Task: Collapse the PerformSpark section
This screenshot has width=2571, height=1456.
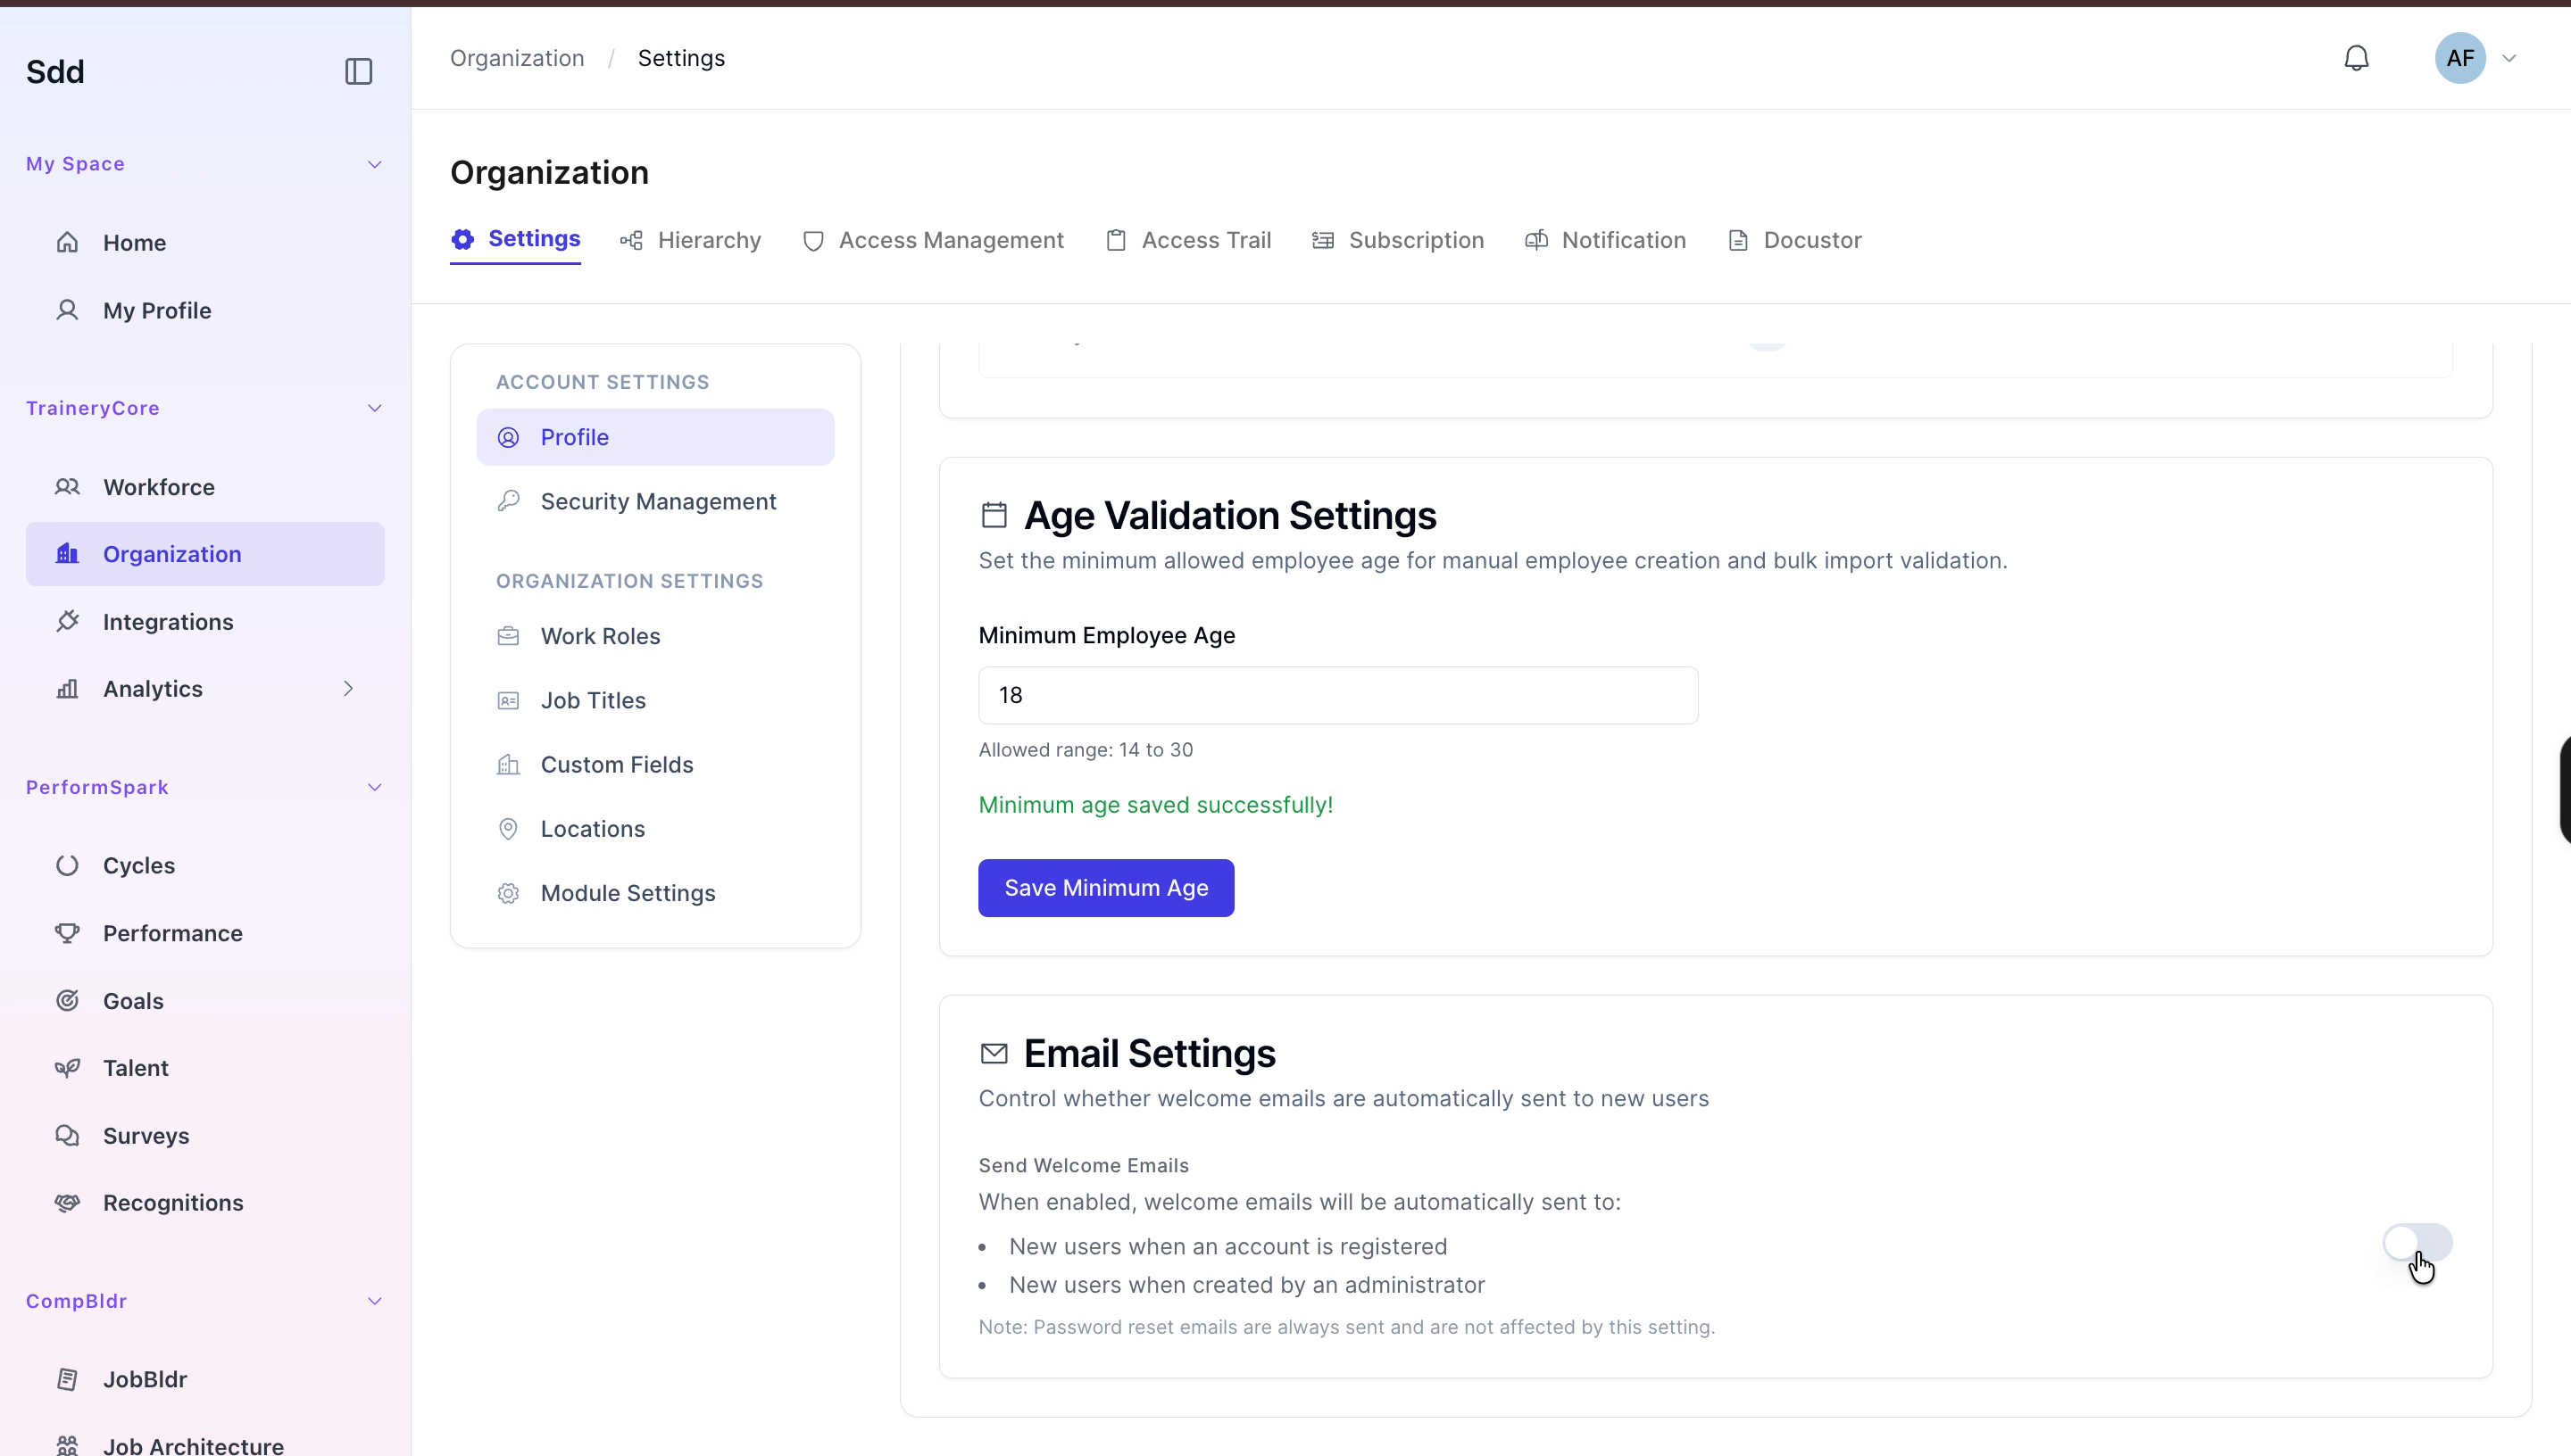Action: [374, 787]
